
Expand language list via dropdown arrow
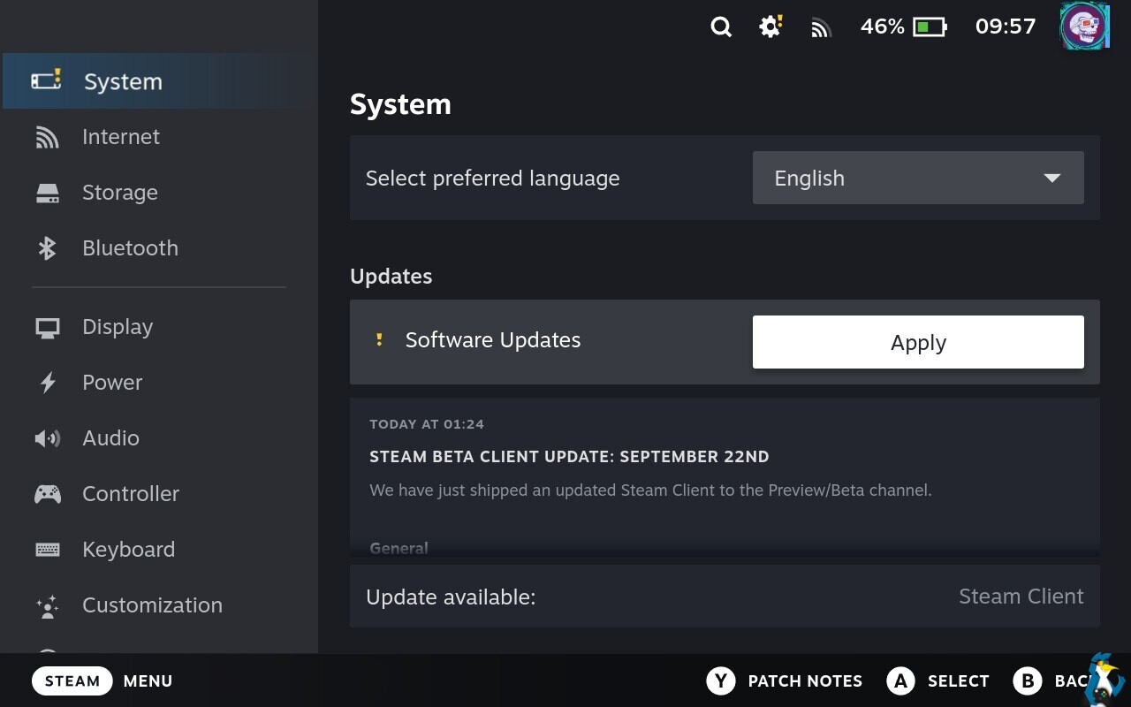click(1051, 178)
